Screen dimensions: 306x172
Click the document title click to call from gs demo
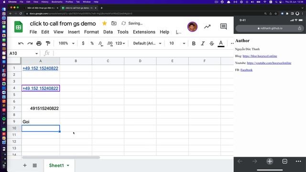pos(63,23)
